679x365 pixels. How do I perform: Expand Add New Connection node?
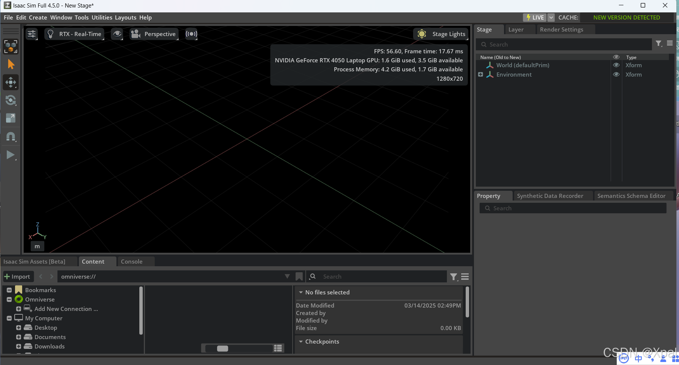point(18,309)
